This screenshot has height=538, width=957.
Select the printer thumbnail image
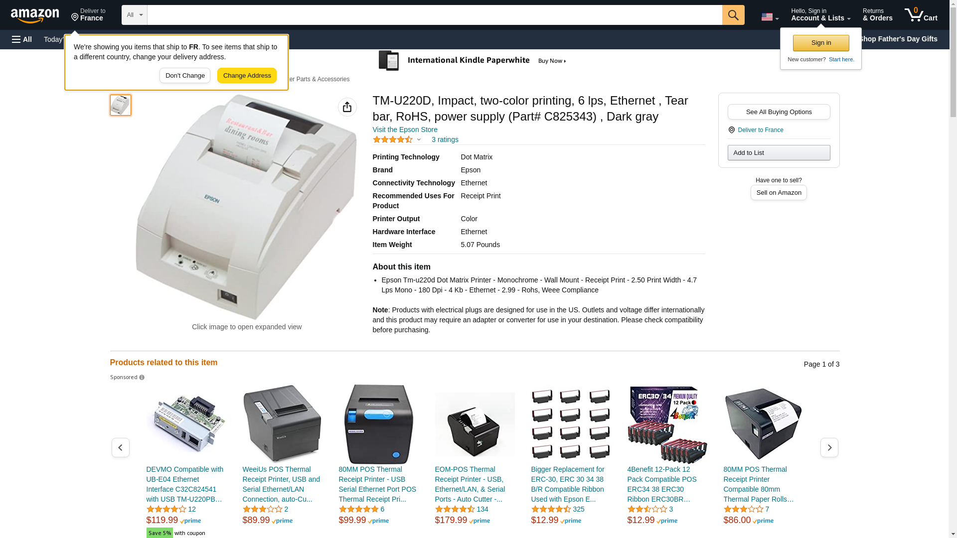click(121, 105)
